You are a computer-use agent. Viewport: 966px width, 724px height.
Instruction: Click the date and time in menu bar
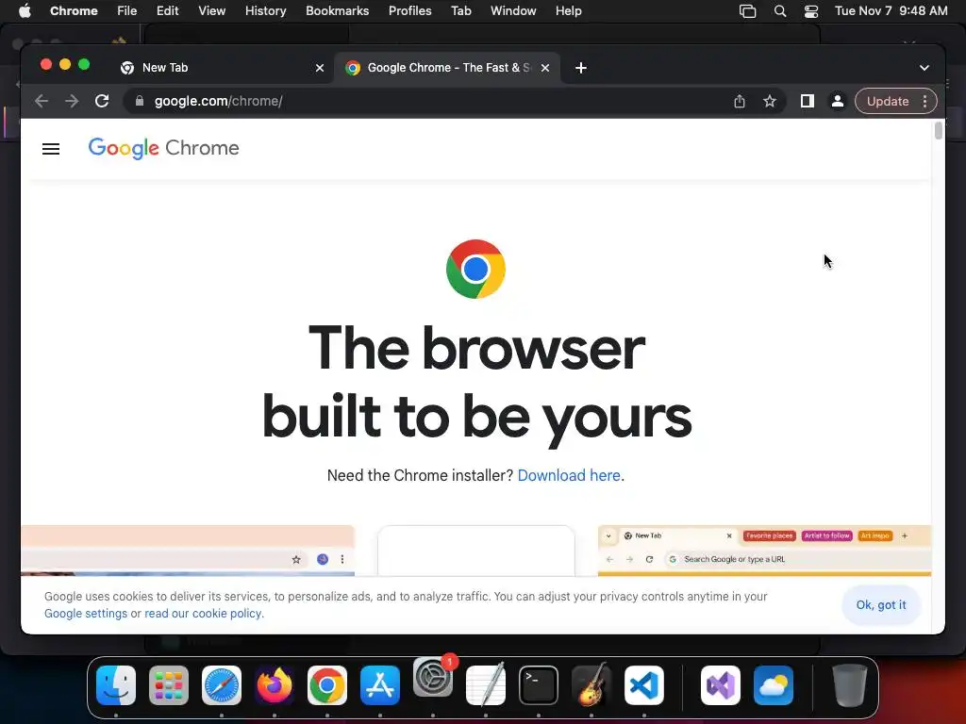[891, 11]
